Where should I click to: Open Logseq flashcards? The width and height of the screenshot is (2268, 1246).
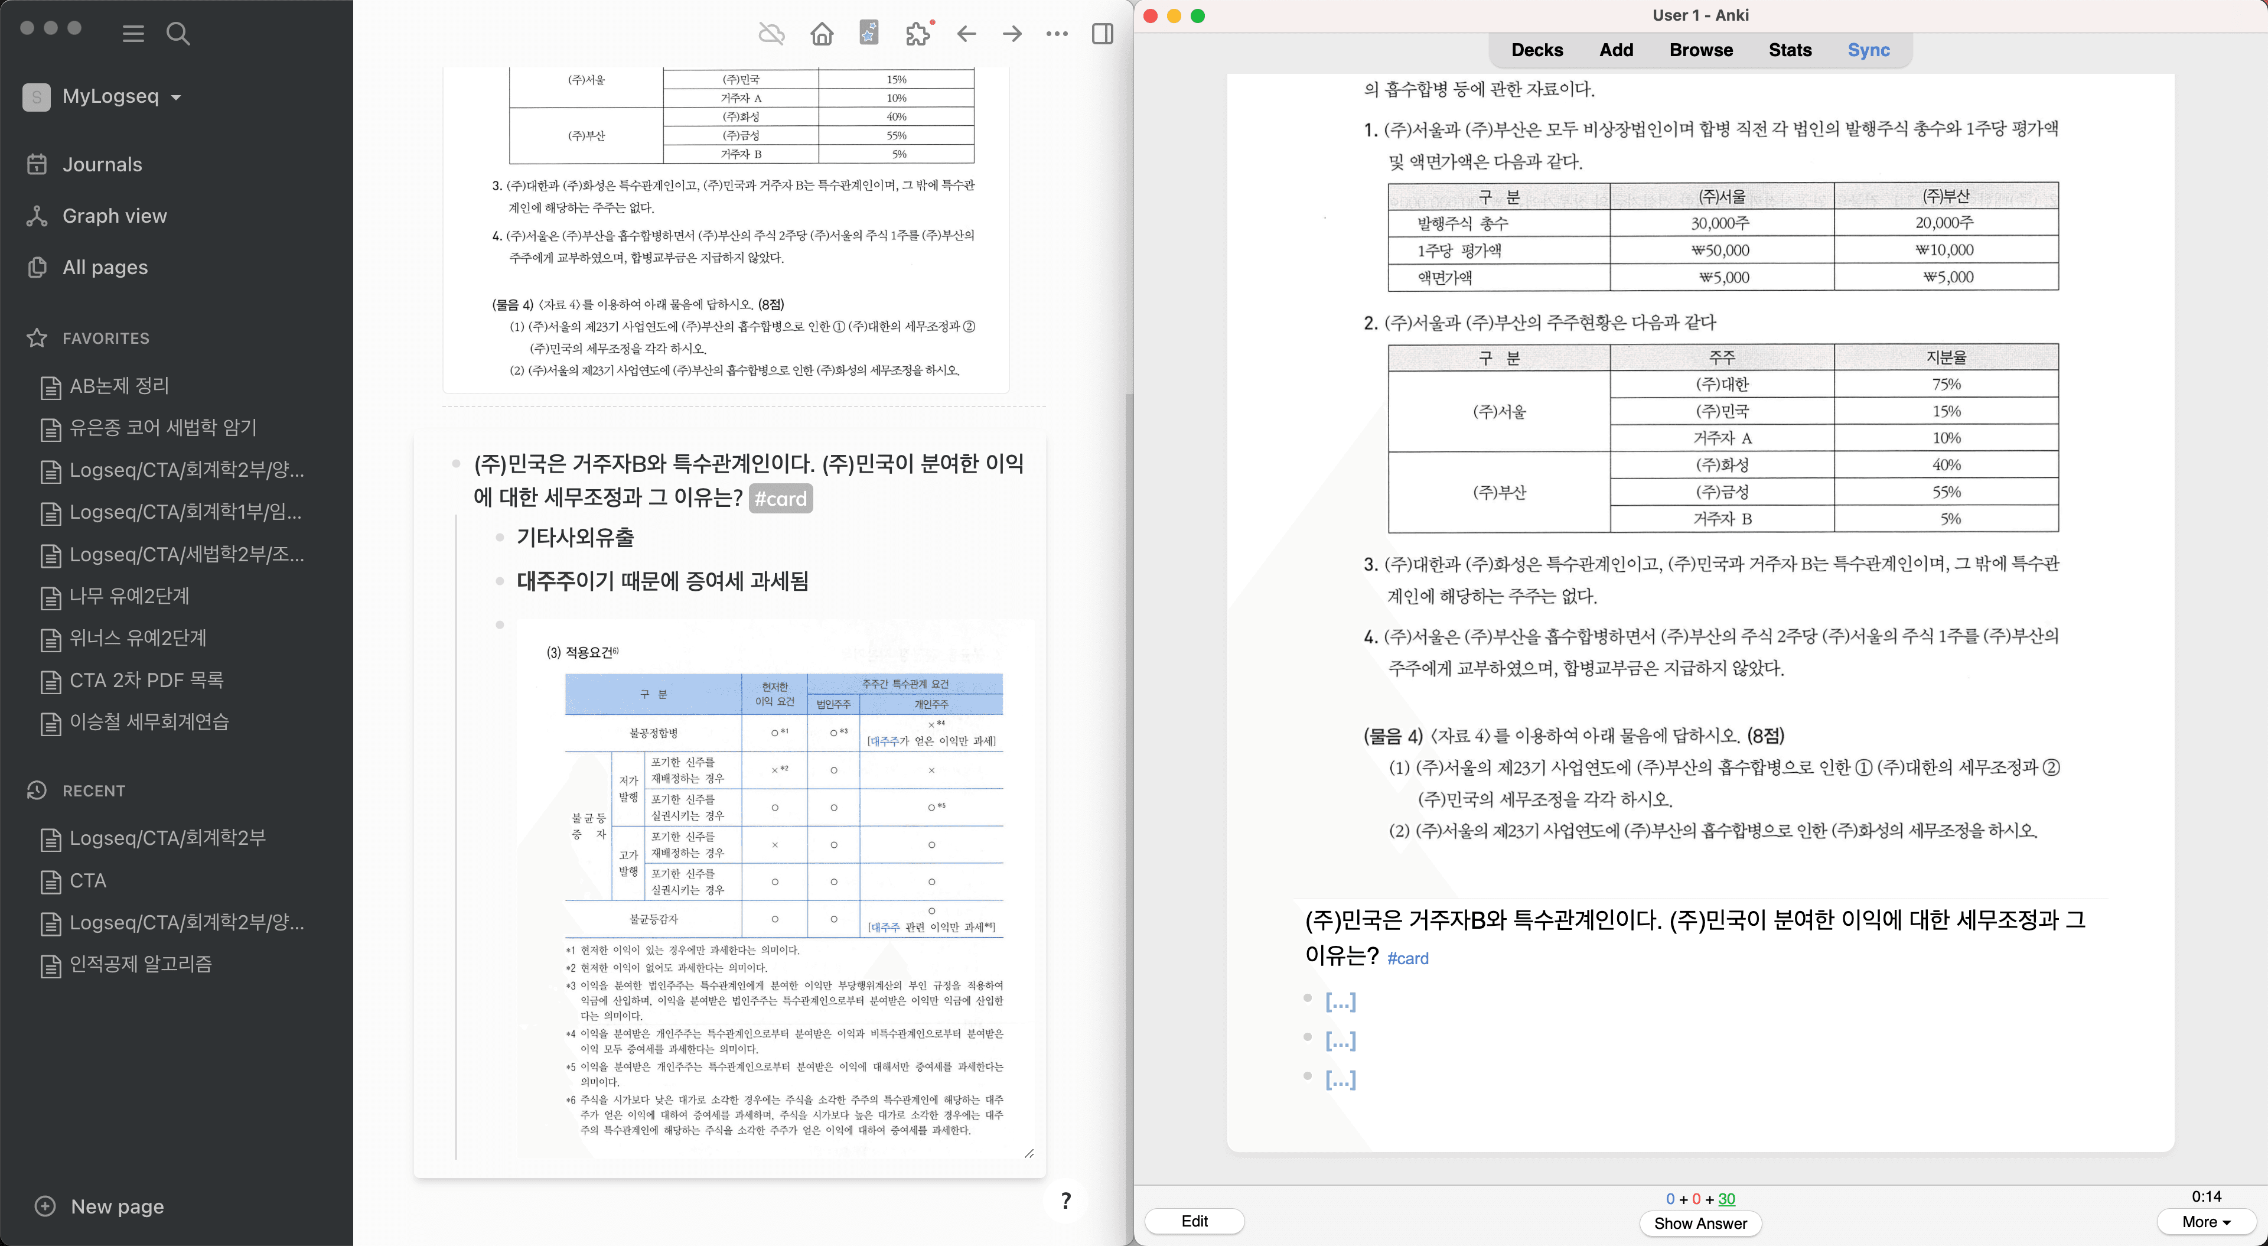[x=868, y=34]
